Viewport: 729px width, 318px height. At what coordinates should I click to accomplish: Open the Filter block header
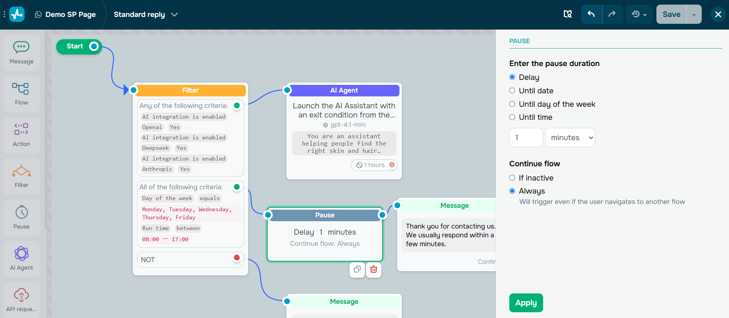(191, 90)
